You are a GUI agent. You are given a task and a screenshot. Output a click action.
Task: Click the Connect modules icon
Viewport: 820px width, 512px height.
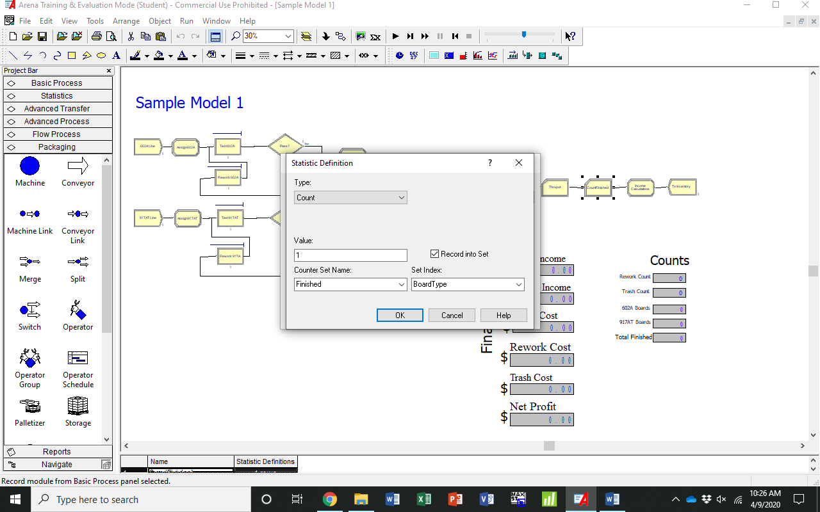pyautogui.click(x=340, y=36)
